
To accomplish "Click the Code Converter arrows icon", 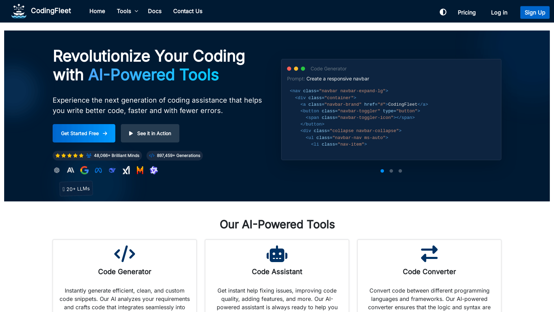I will pos(429,254).
